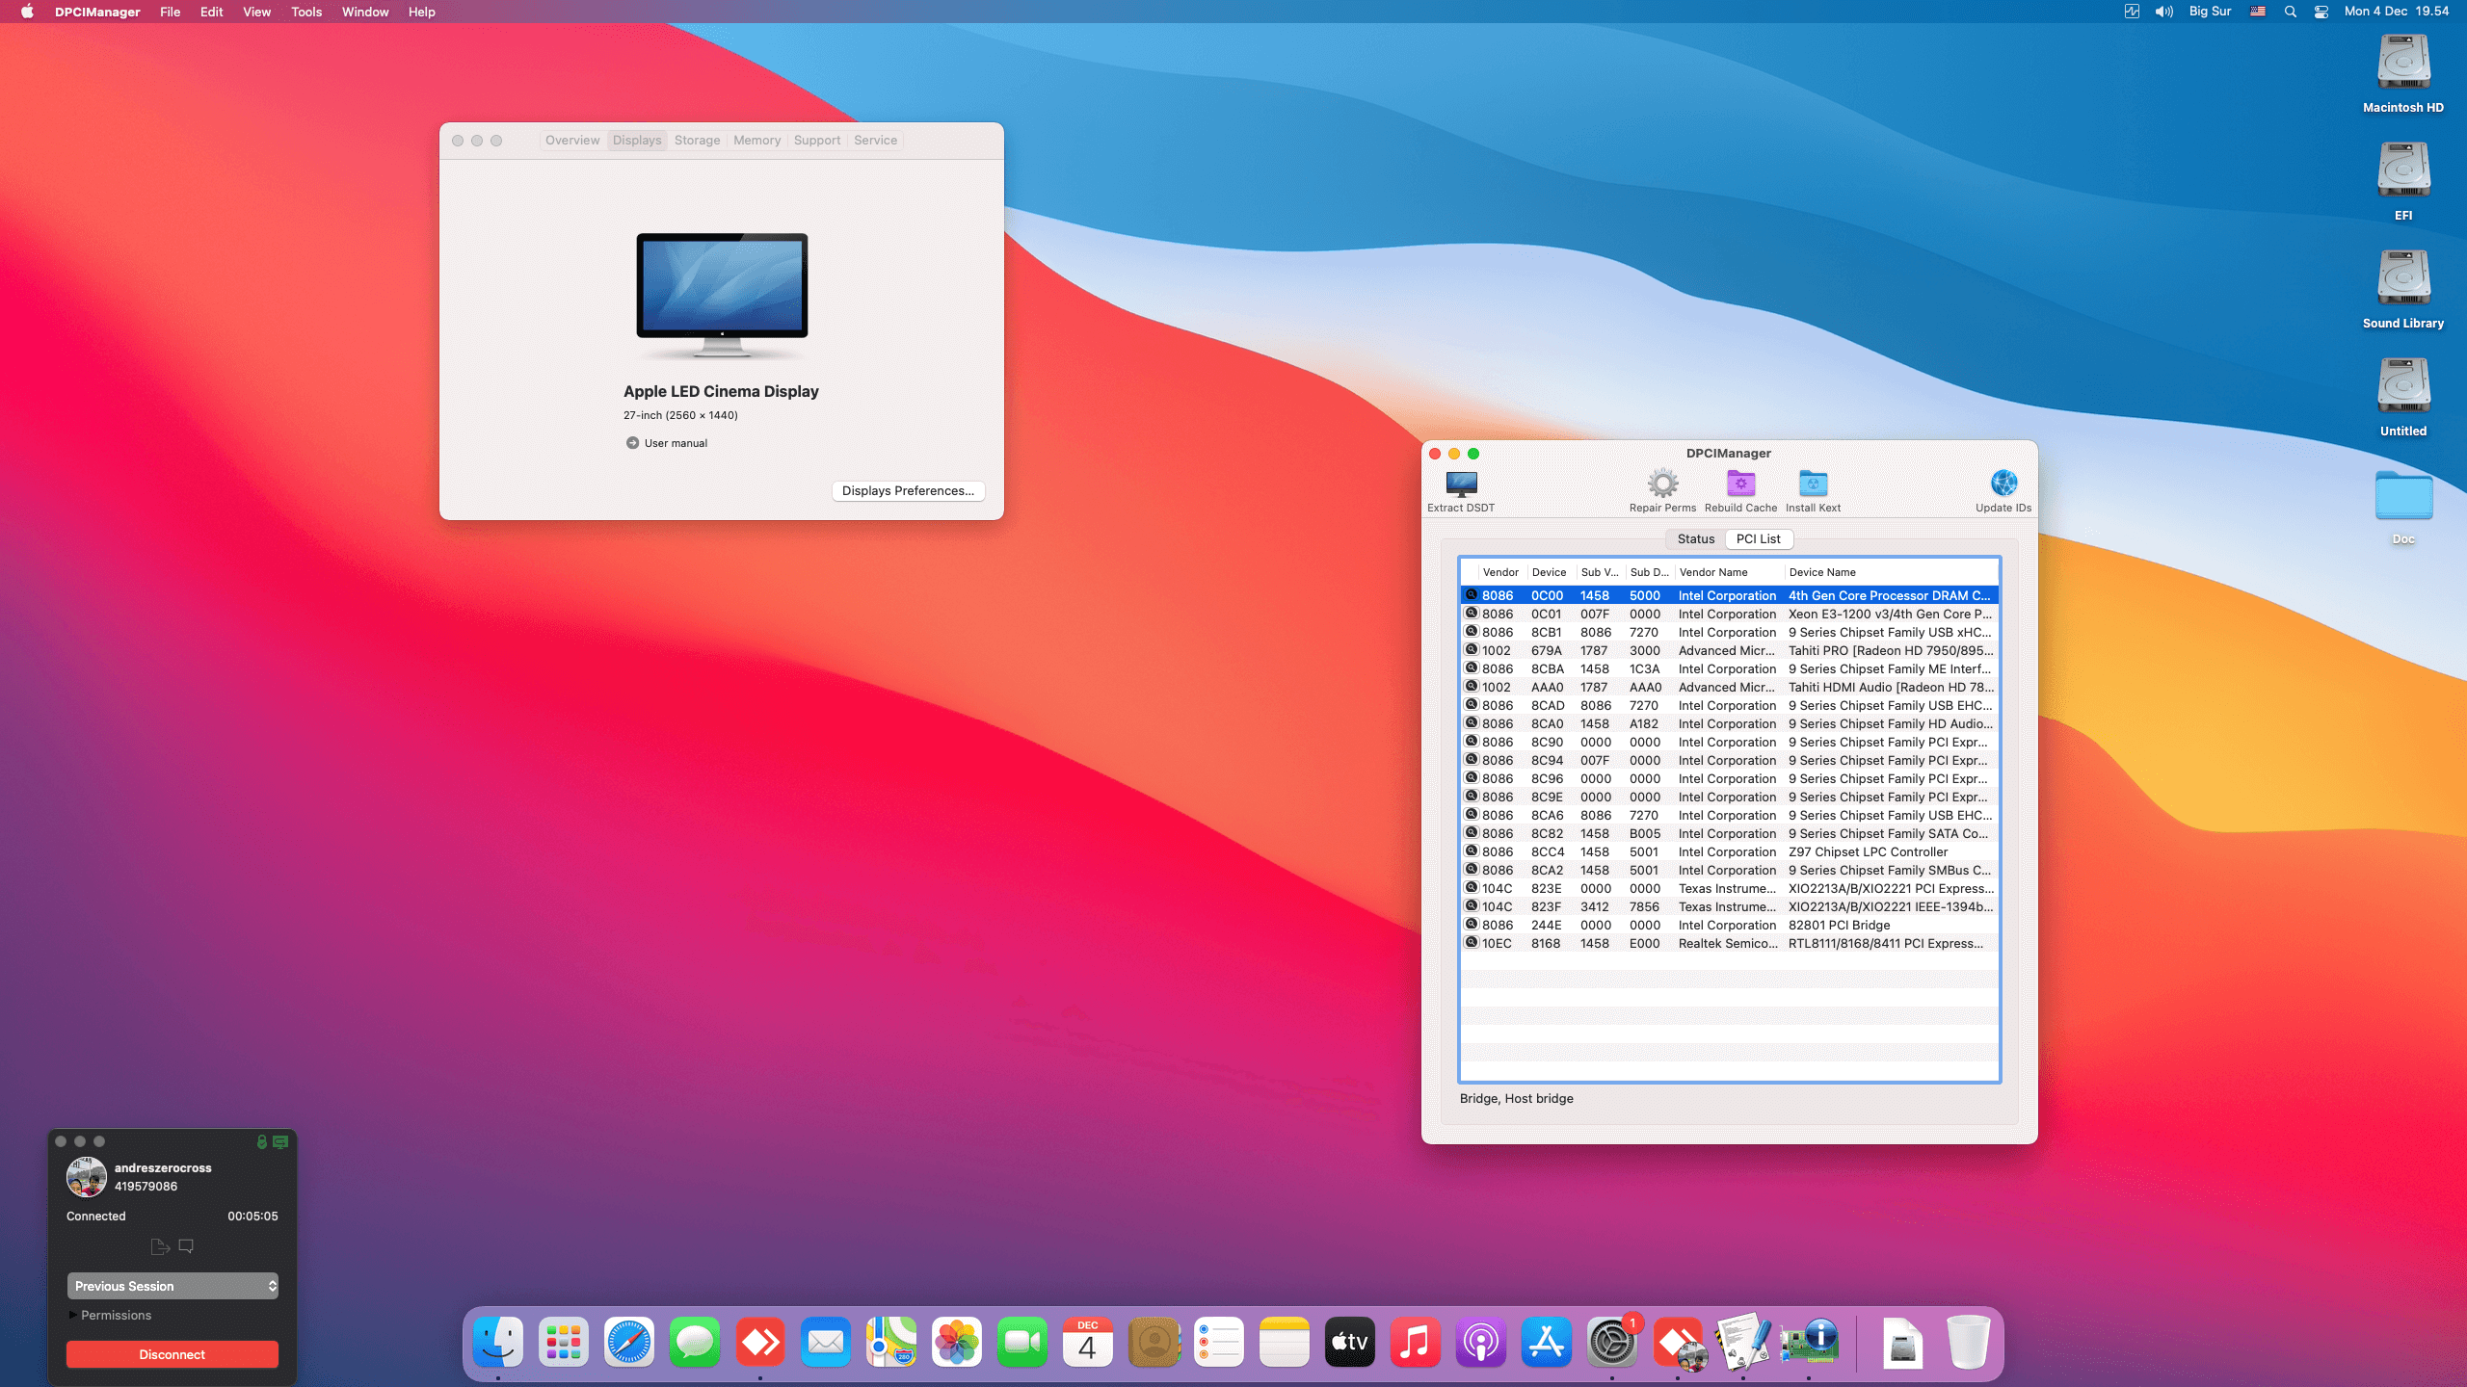Image resolution: width=2467 pixels, height=1387 pixels.
Task: Run Repair Perms in DPCIManager
Action: (1662, 490)
